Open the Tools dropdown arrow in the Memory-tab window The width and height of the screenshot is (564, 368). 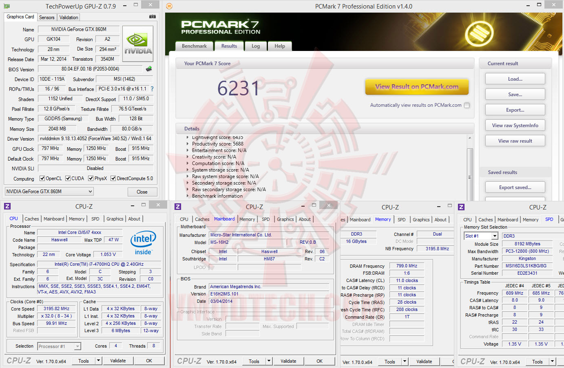[x=405, y=361]
